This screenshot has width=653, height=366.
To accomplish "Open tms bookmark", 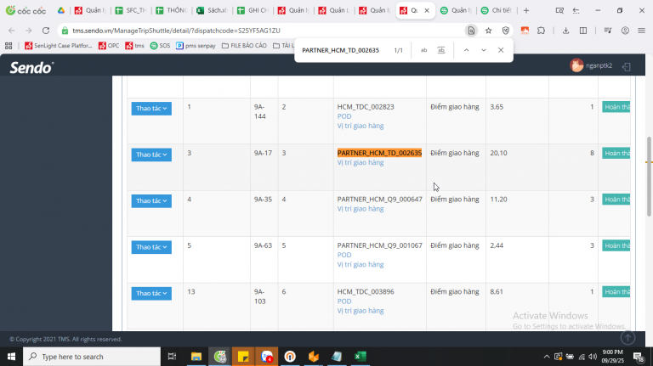I will 134,46.
